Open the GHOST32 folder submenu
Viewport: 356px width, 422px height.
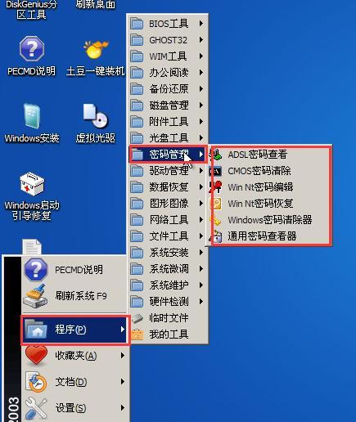click(168, 40)
